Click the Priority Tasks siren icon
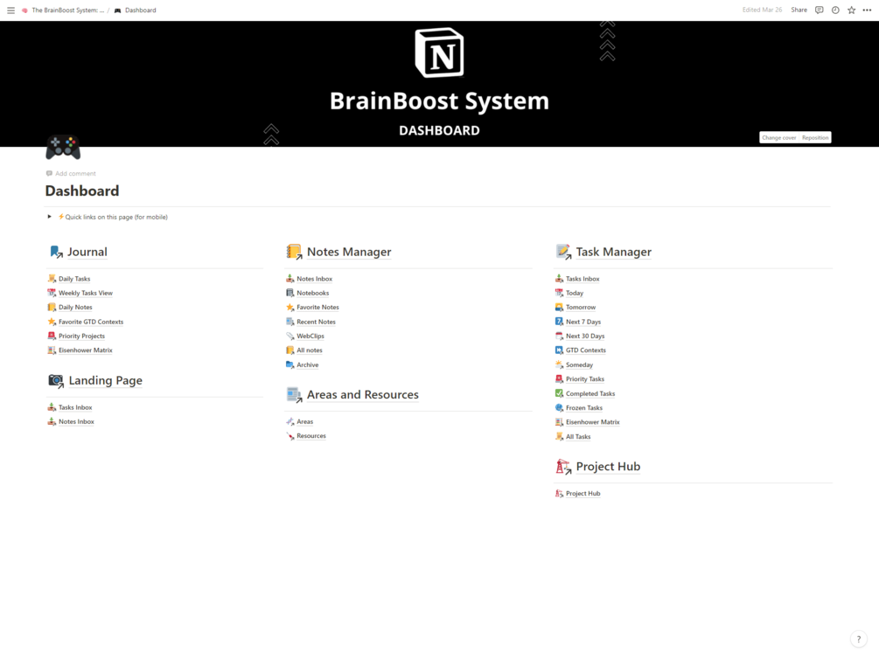The image size is (879, 659). (x=559, y=379)
